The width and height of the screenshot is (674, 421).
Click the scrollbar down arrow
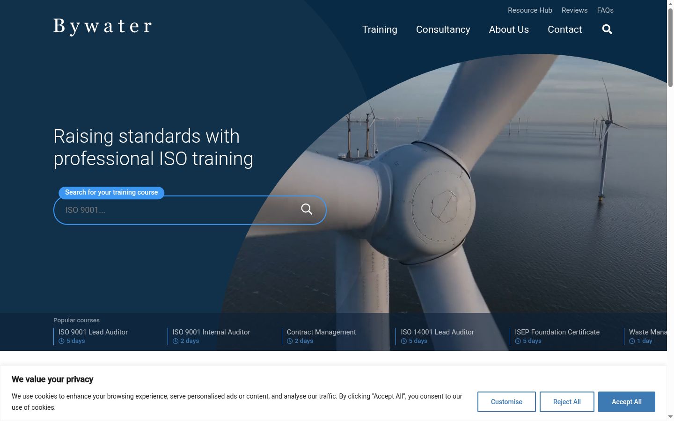pos(670,417)
